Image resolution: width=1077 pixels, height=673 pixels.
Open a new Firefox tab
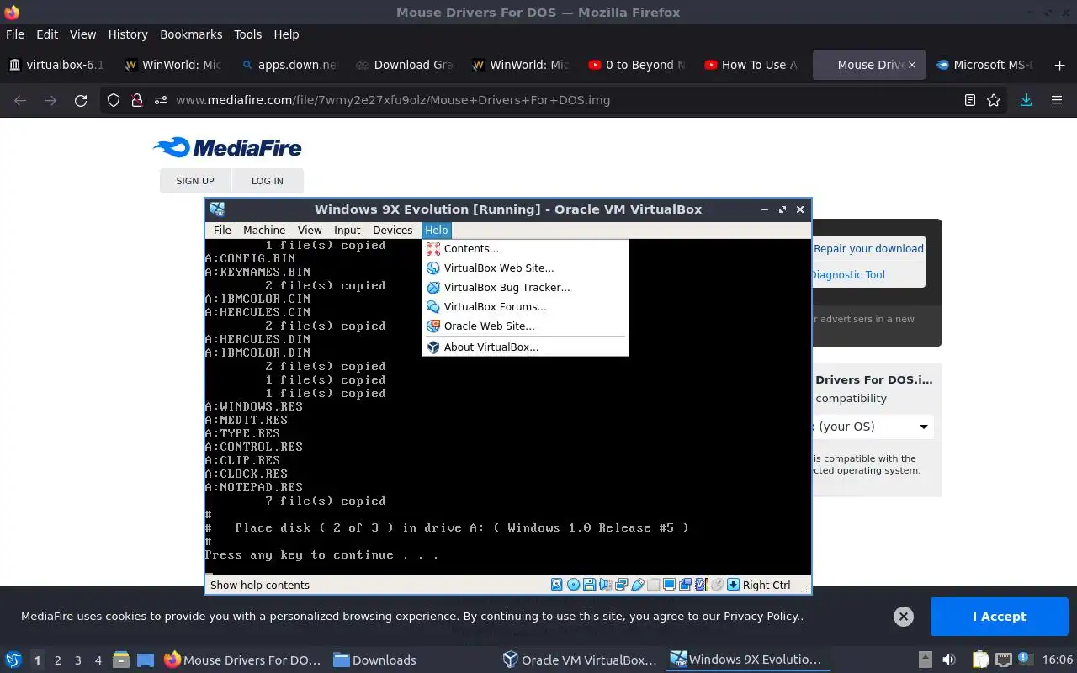point(1059,65)
